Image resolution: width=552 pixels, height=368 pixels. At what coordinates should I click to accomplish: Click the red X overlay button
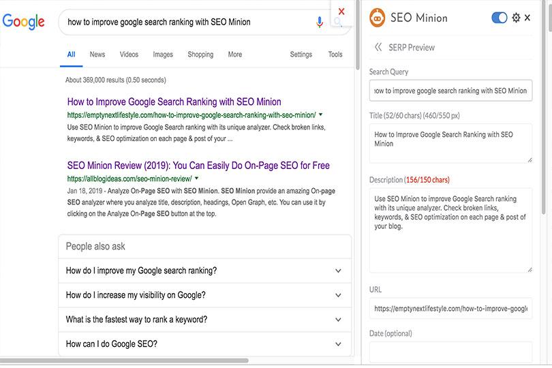pyautogui.click(x=341, y=11)
